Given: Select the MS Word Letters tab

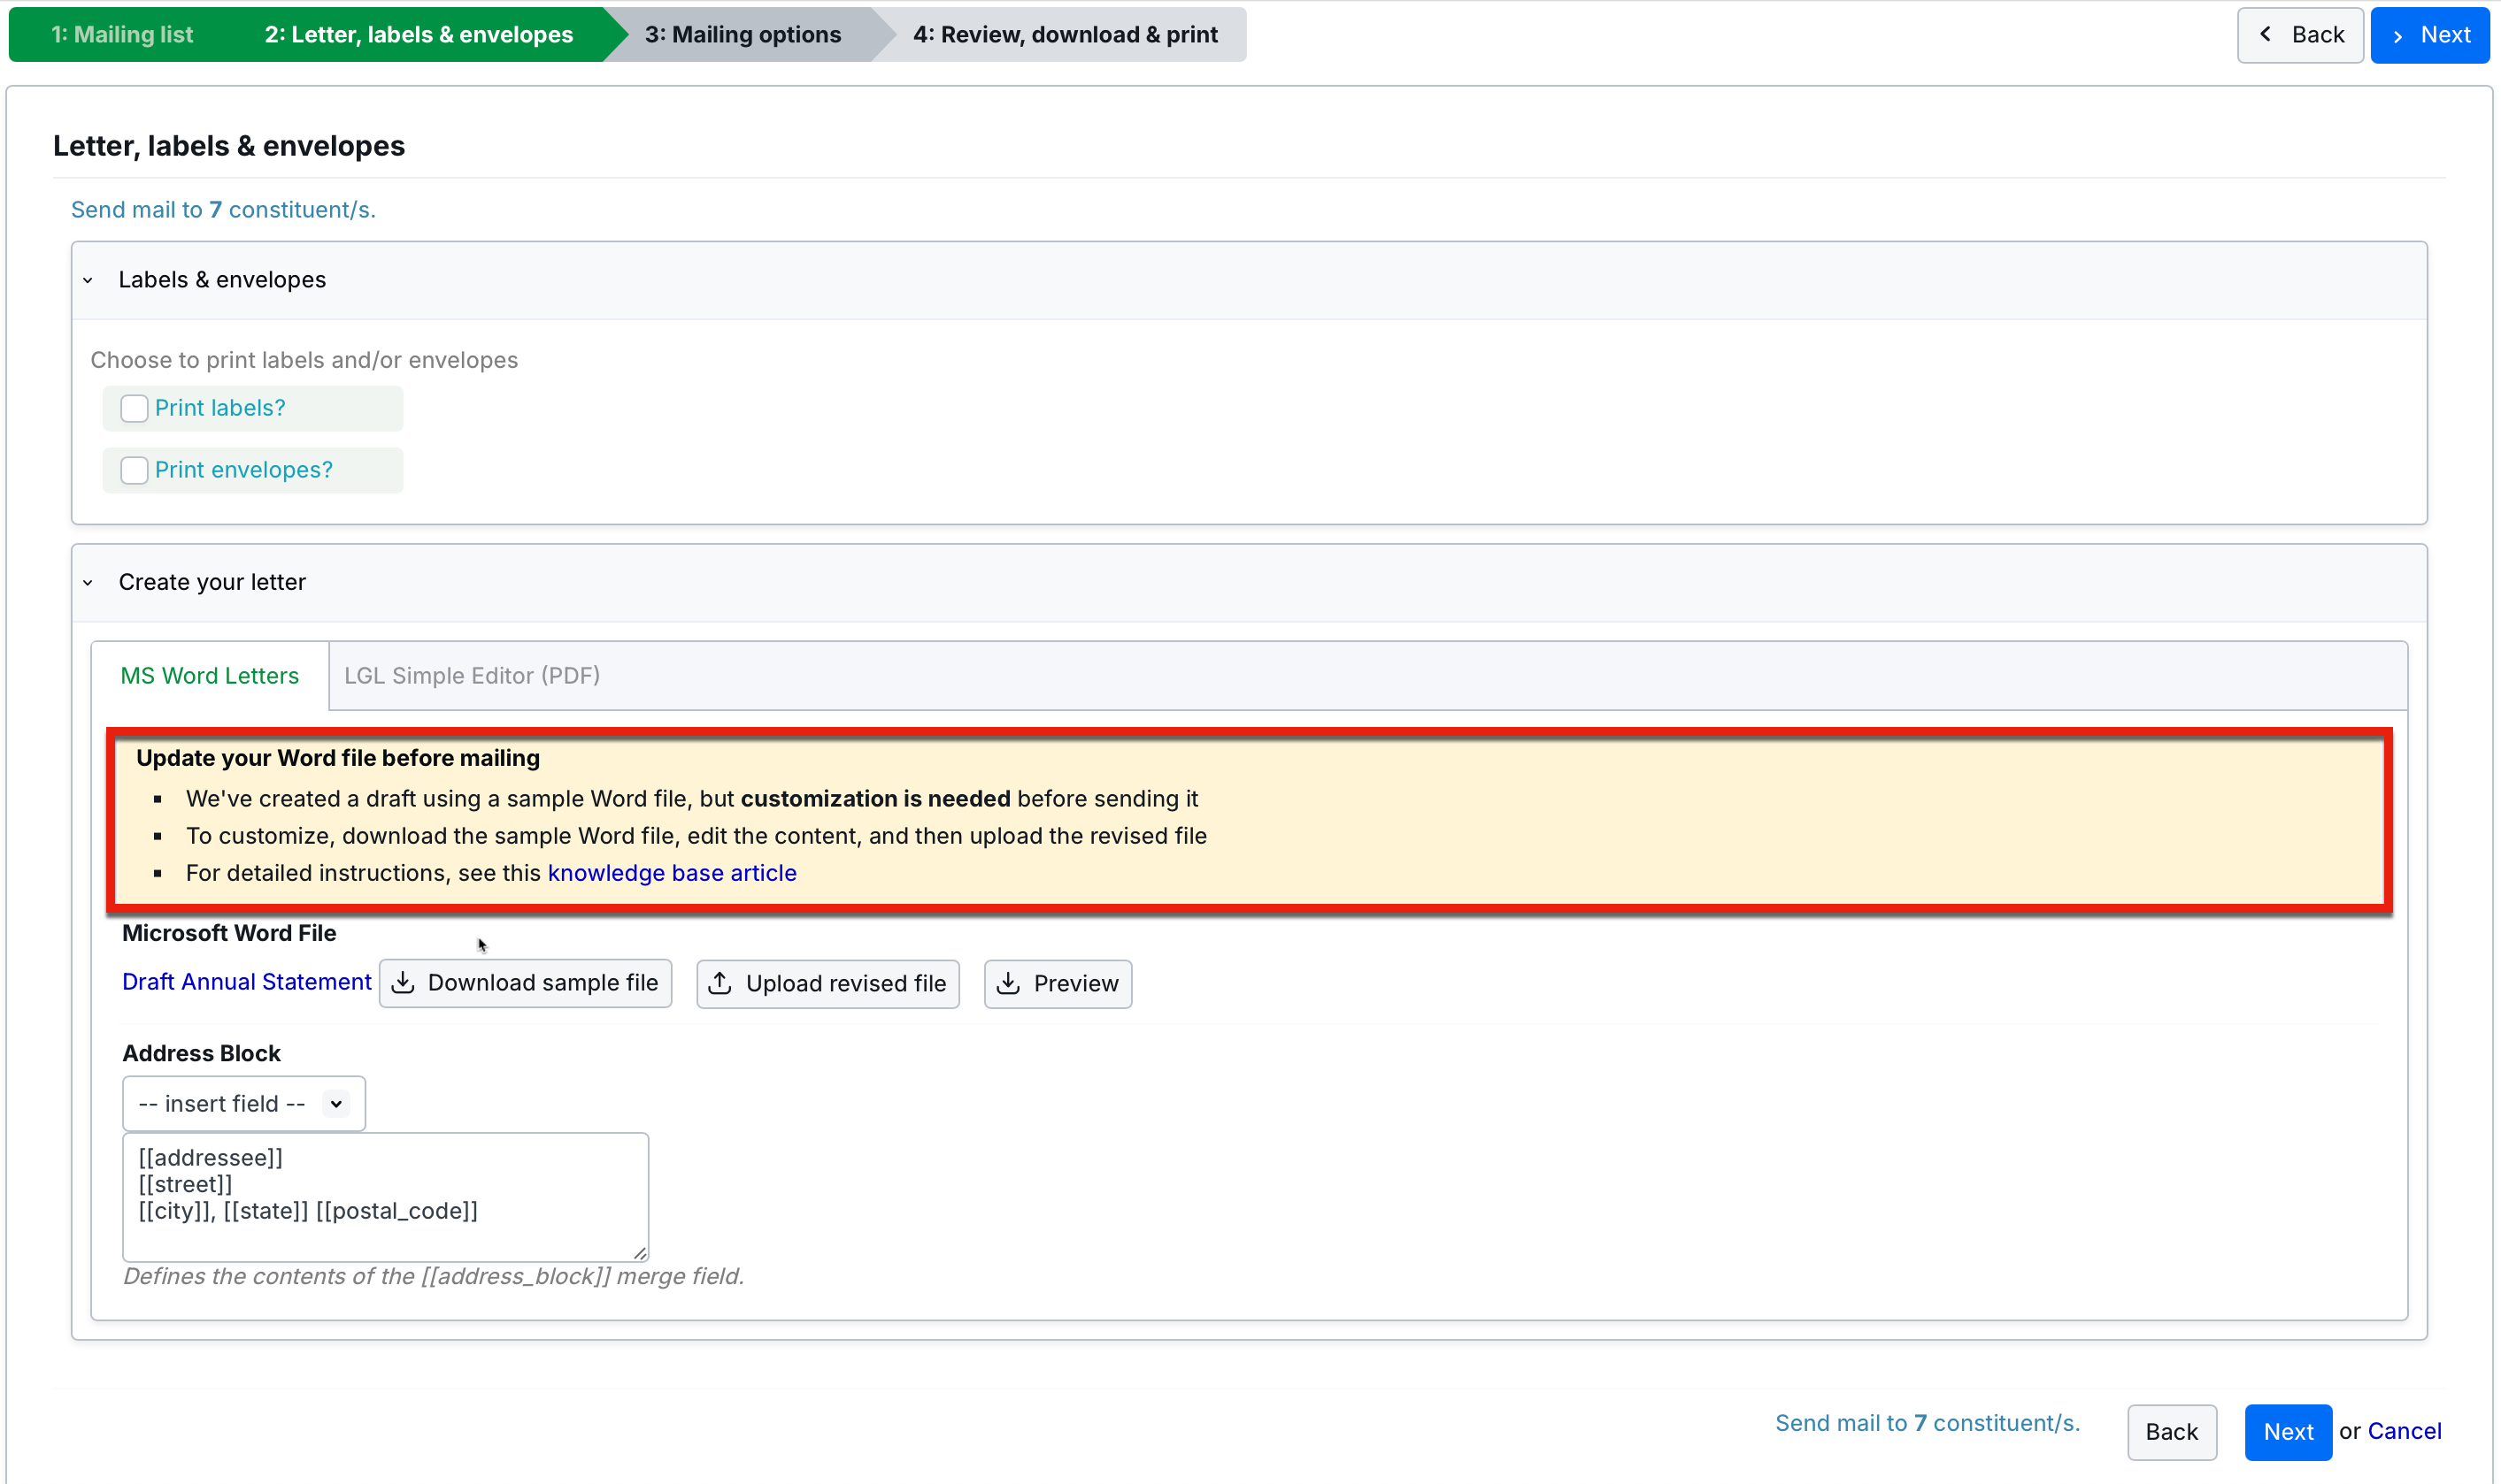Looking at the screenshot, I should coord(209,676).
